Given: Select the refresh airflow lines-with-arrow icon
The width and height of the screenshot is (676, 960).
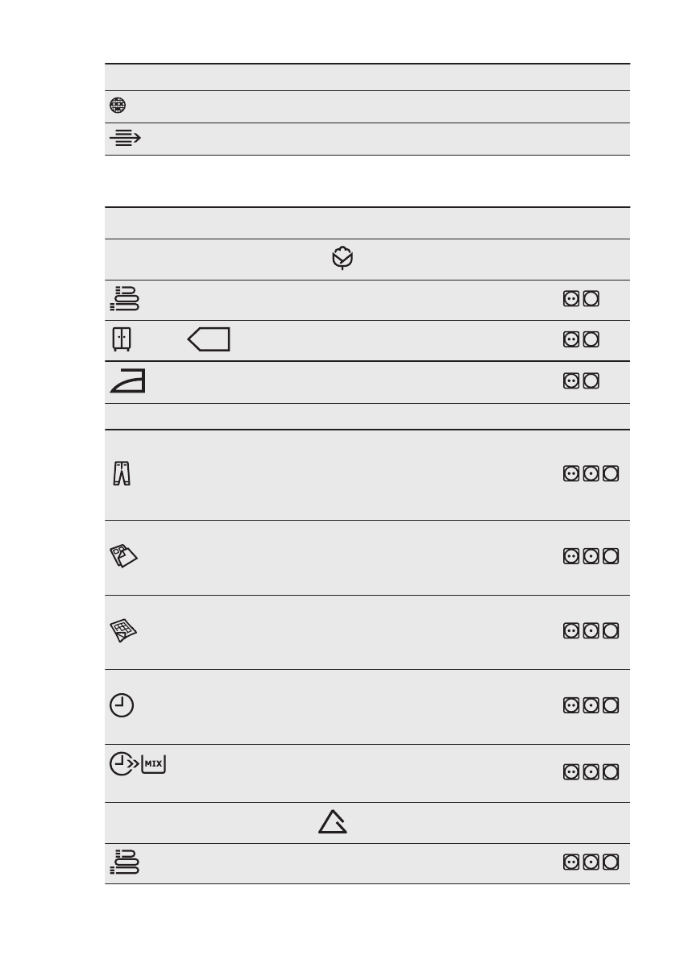Looking at the screenshot, I should (124, 139).
